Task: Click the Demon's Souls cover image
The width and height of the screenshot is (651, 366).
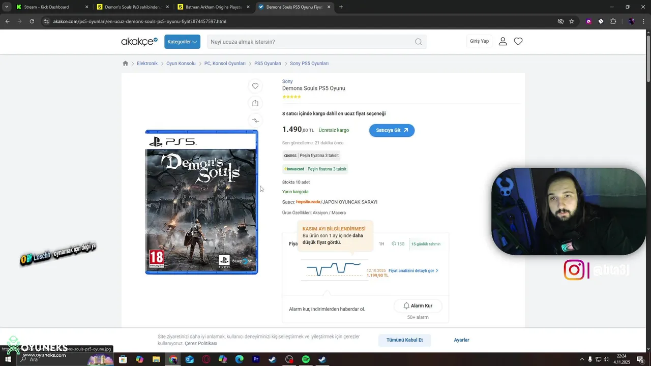Action: click(x=201, y=202)
